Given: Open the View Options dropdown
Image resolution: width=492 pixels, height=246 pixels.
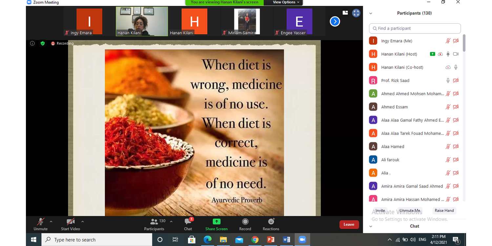Looking at the screenshot, I should pyautogui.click(x=286, y=2).
